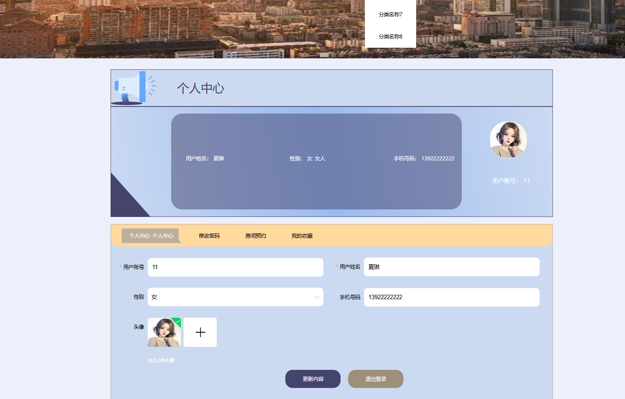
Task: Click into the 用户姓名 text field
Action: pyautogui.click(x=451, y=267)
